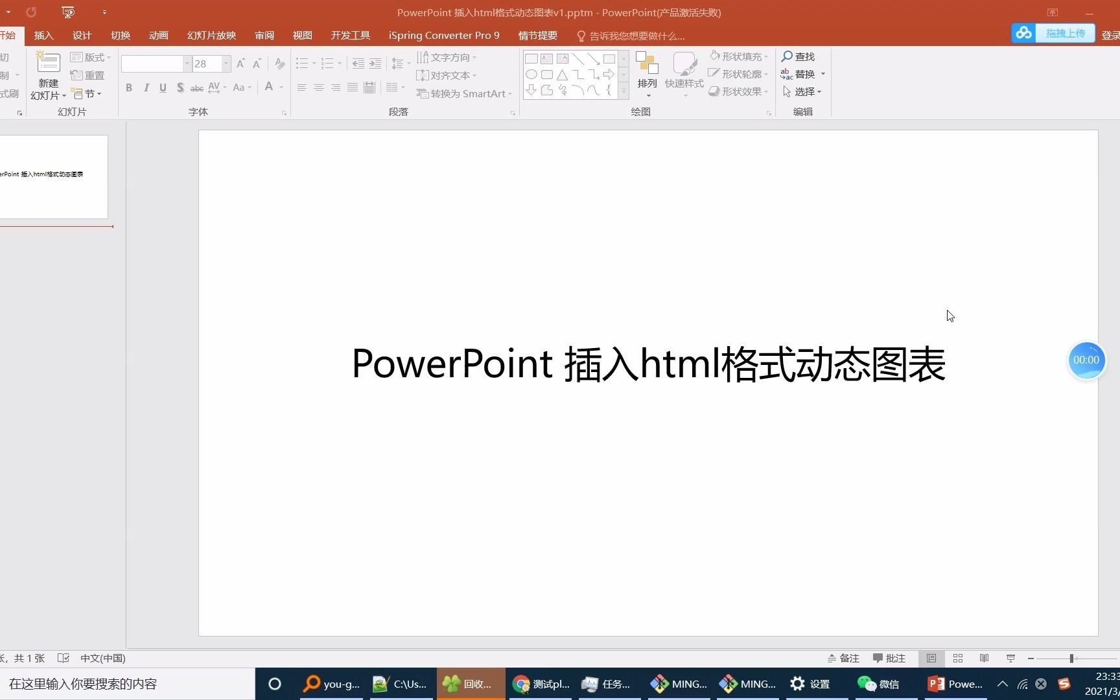Screen dimensions: 1120x700
Task: Open the Layout (版式) dropdown
Action: 91,57
